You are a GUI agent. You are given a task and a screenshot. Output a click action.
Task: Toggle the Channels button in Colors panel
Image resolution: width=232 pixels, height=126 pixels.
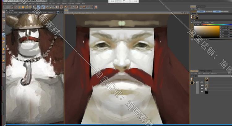click(x=201, y=11)
